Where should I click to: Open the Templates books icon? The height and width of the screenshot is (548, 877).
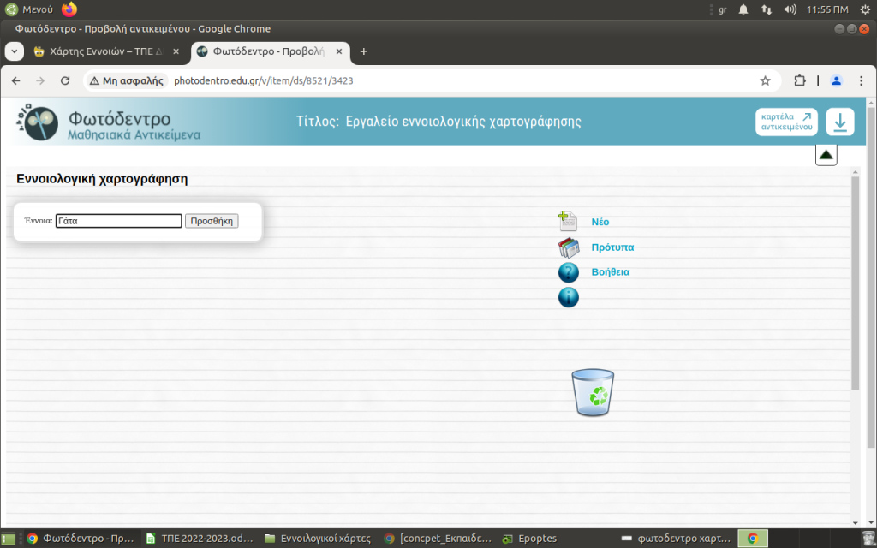(568, 247)
